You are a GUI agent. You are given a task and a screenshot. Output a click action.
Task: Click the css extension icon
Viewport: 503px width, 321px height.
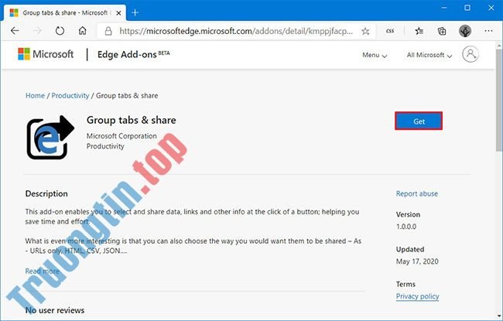click(x=390, y=31)
